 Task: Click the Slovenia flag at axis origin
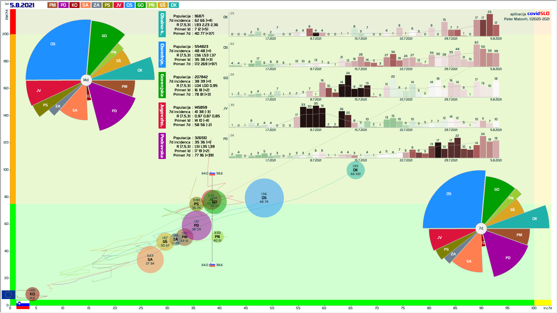pos(23,305)
